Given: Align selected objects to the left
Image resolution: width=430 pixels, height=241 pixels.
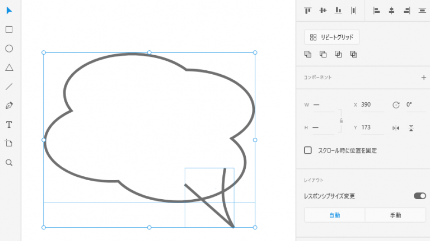Looking at the screenshot, I should 377,10.
